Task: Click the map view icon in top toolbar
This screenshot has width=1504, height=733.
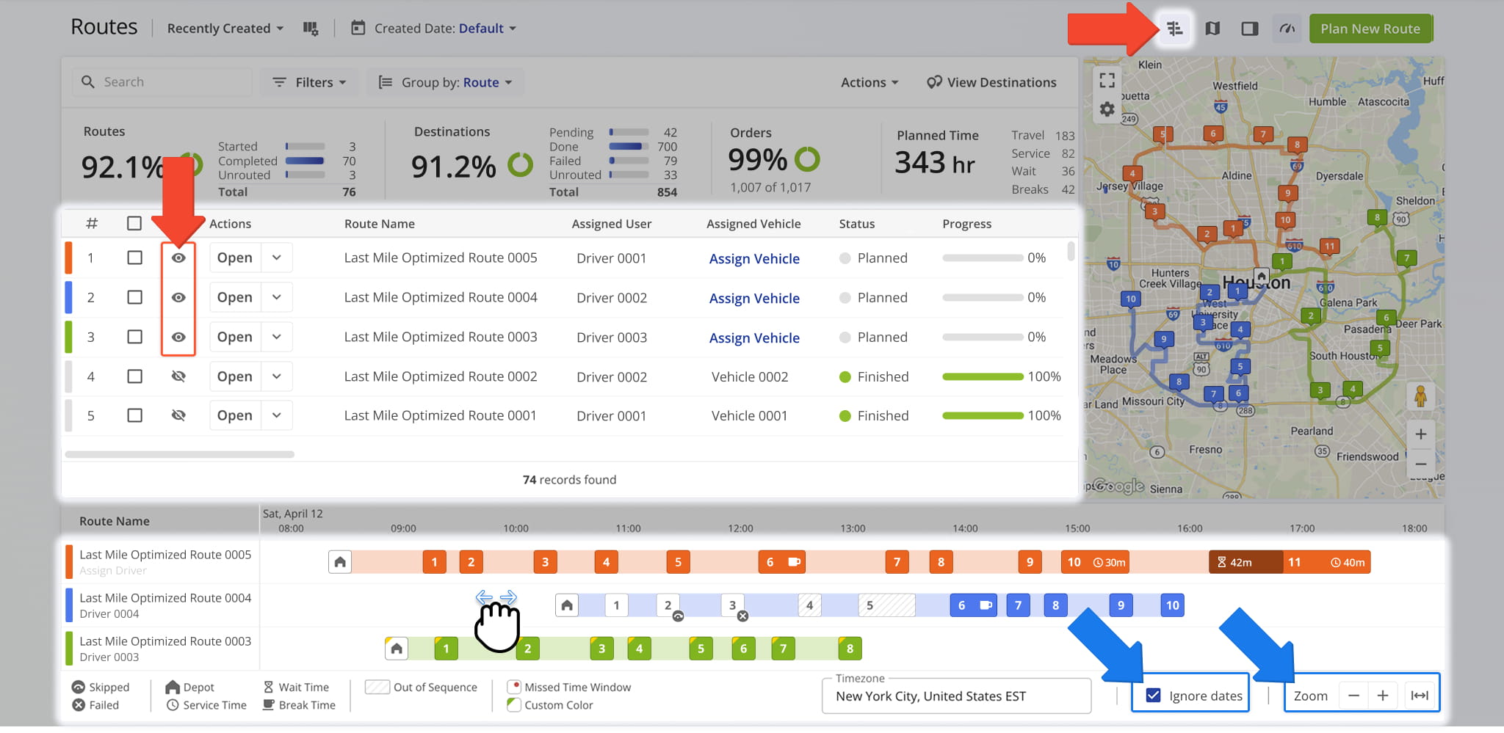Action: pyautogui.click(x=1212, y=29)
